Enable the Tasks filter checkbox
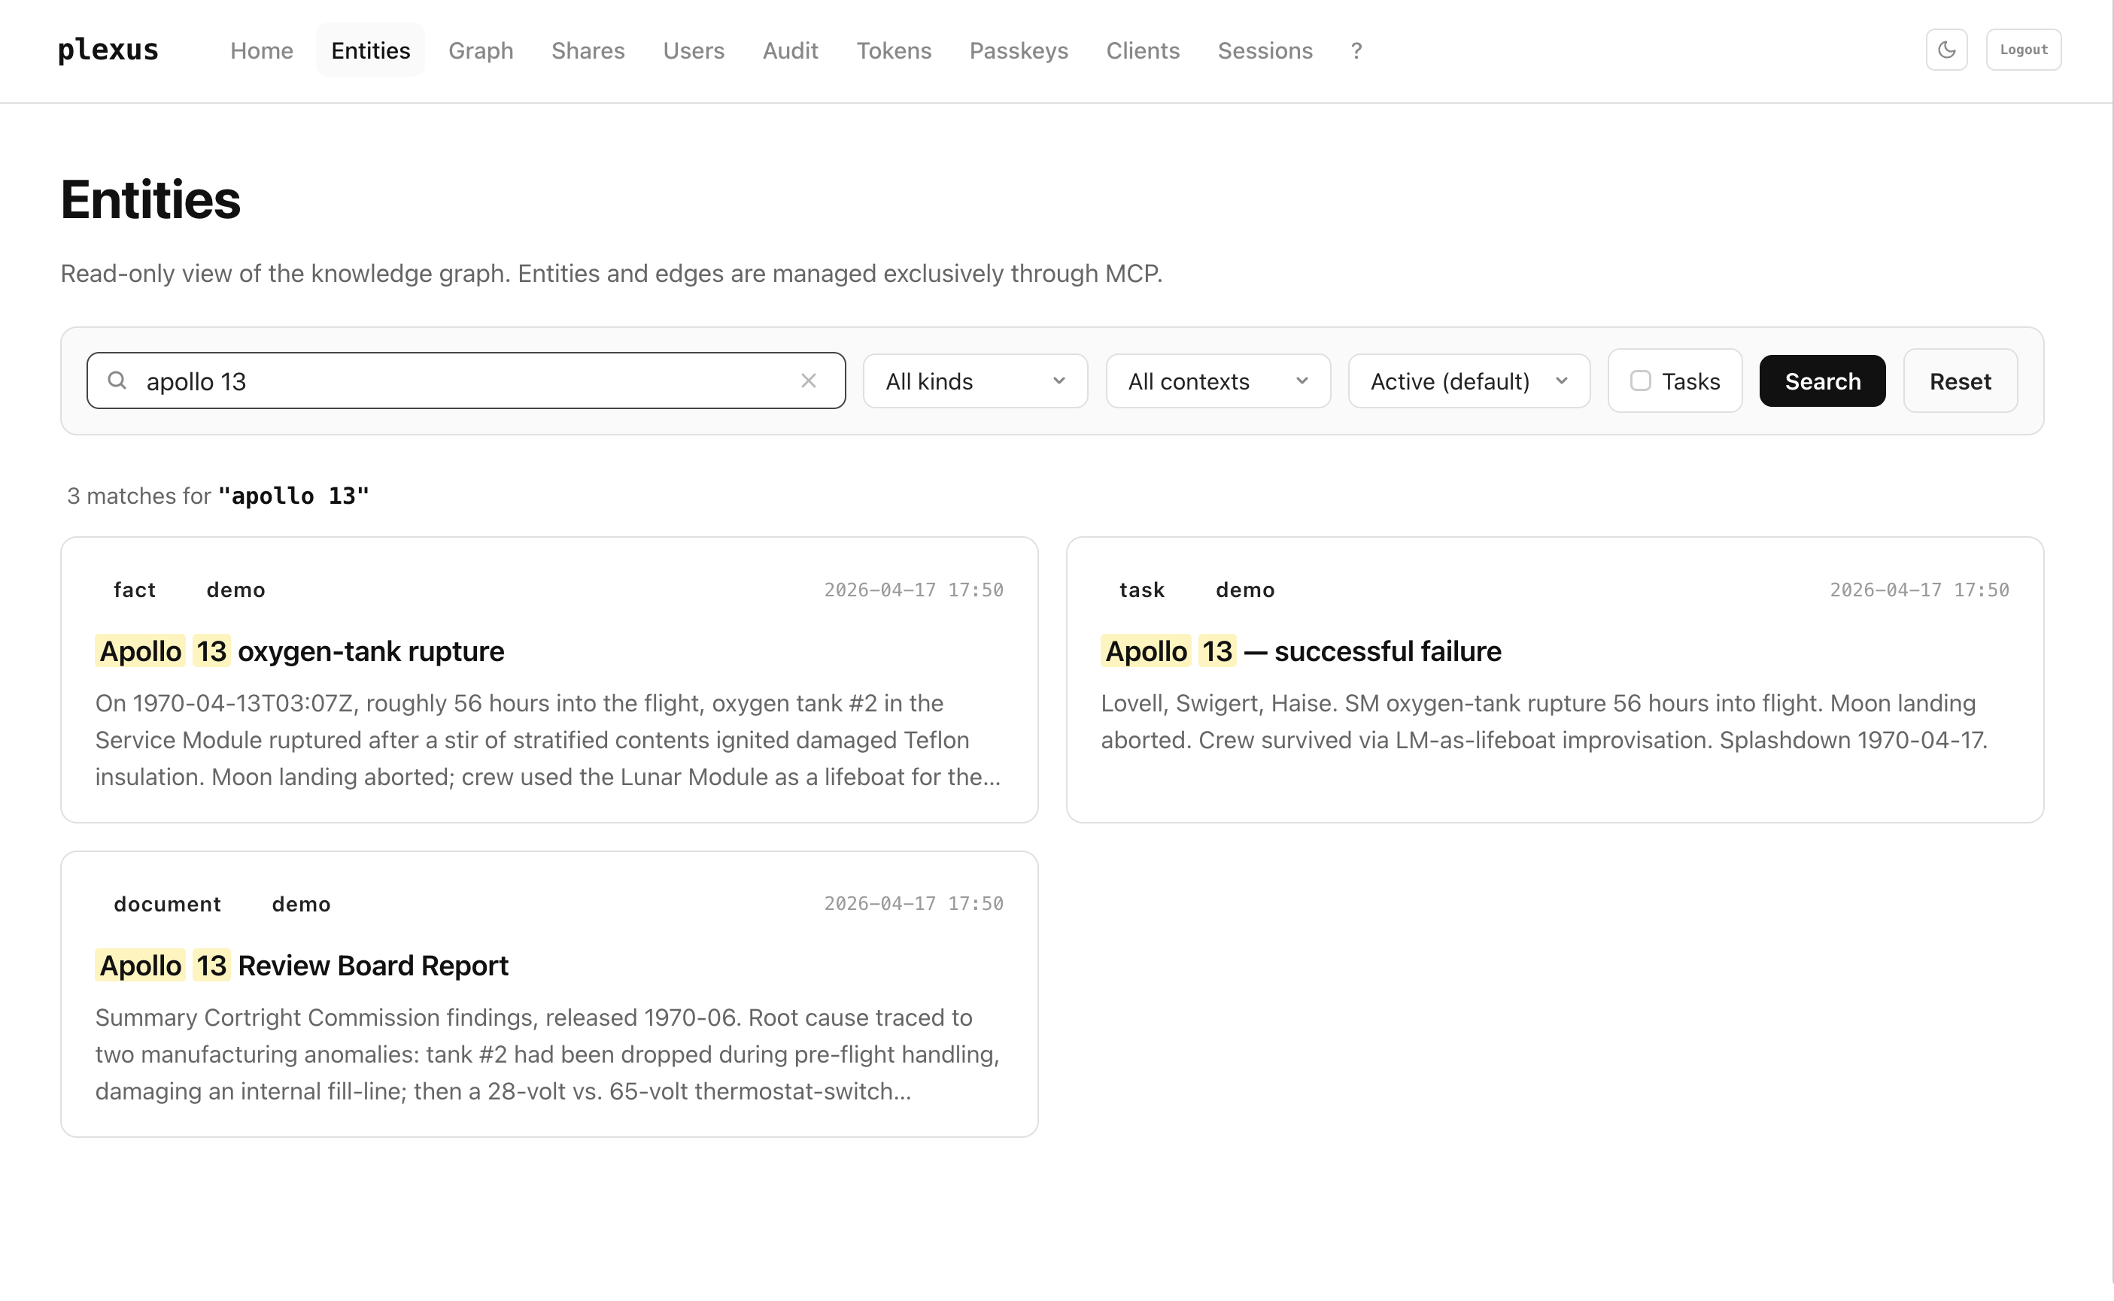This screenshot has width=2114, height=1301. (1640, 380)
